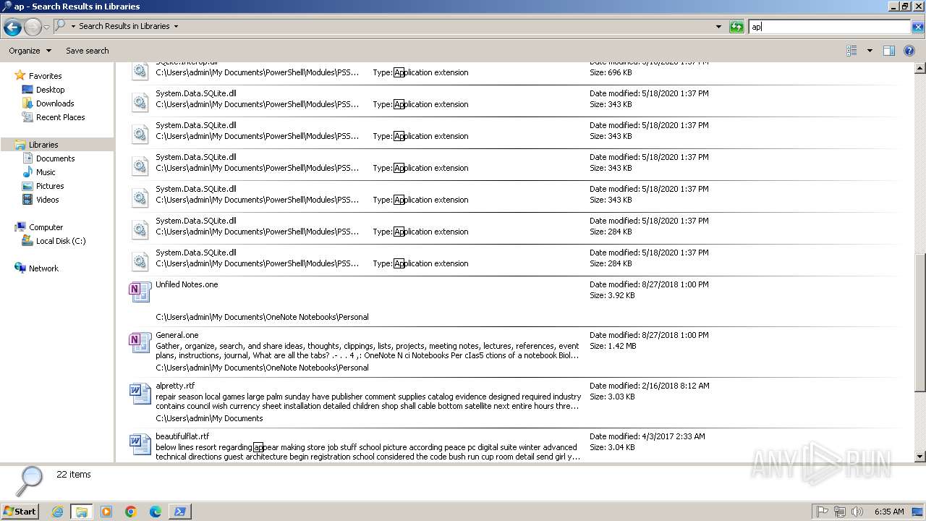Click the General.one OneNote Notebooks\Personal path text

262,368
